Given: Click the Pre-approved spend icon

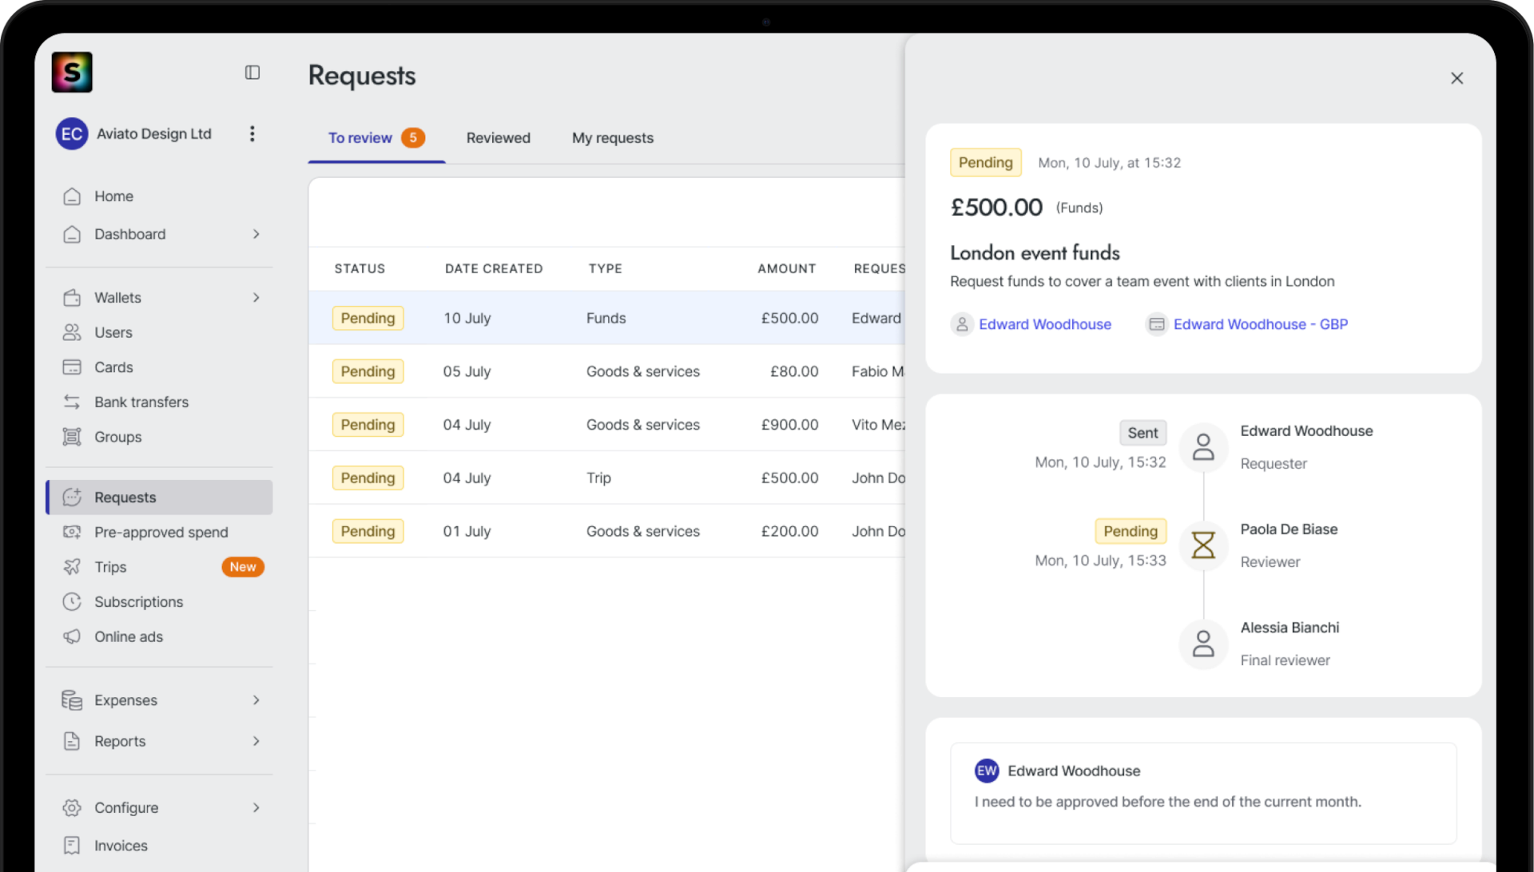Looking at the screenshot, I should coord(72,532).
